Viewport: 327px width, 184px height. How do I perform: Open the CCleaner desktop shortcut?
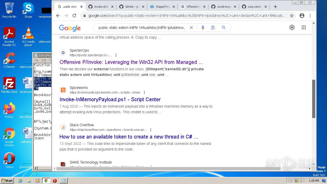9,61
